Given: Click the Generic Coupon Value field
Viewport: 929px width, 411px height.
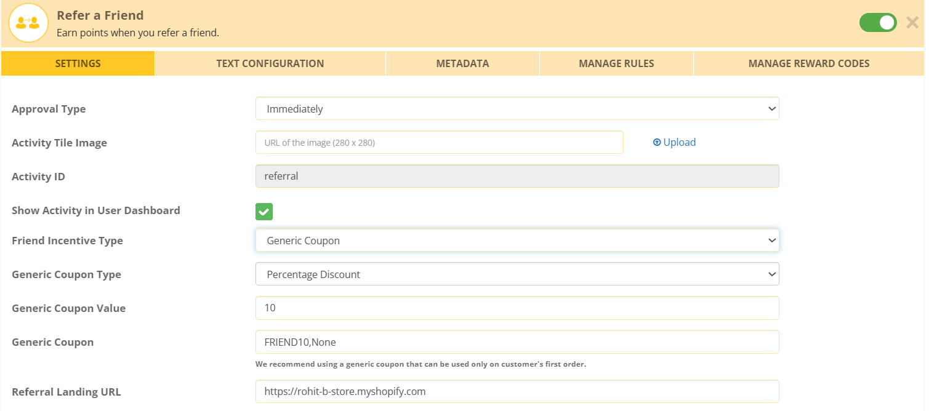Looking at the screenshot, I should click(x=517, y=308).
